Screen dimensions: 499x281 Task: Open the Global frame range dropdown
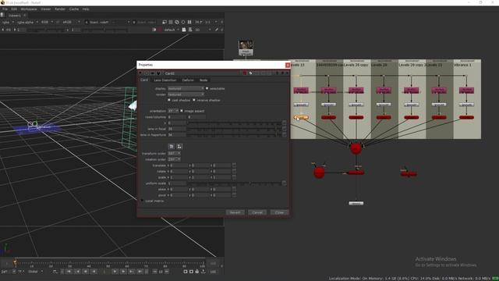[x=35, y=272]
